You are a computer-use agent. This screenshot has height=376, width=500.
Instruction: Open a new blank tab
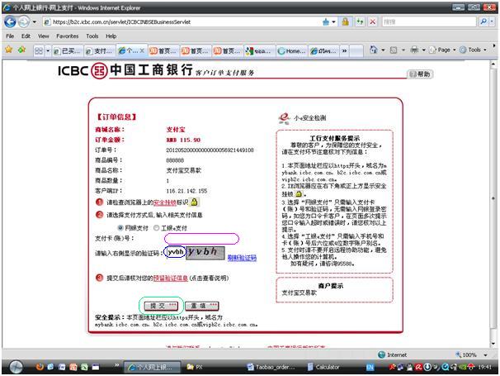tap(356, 50)
